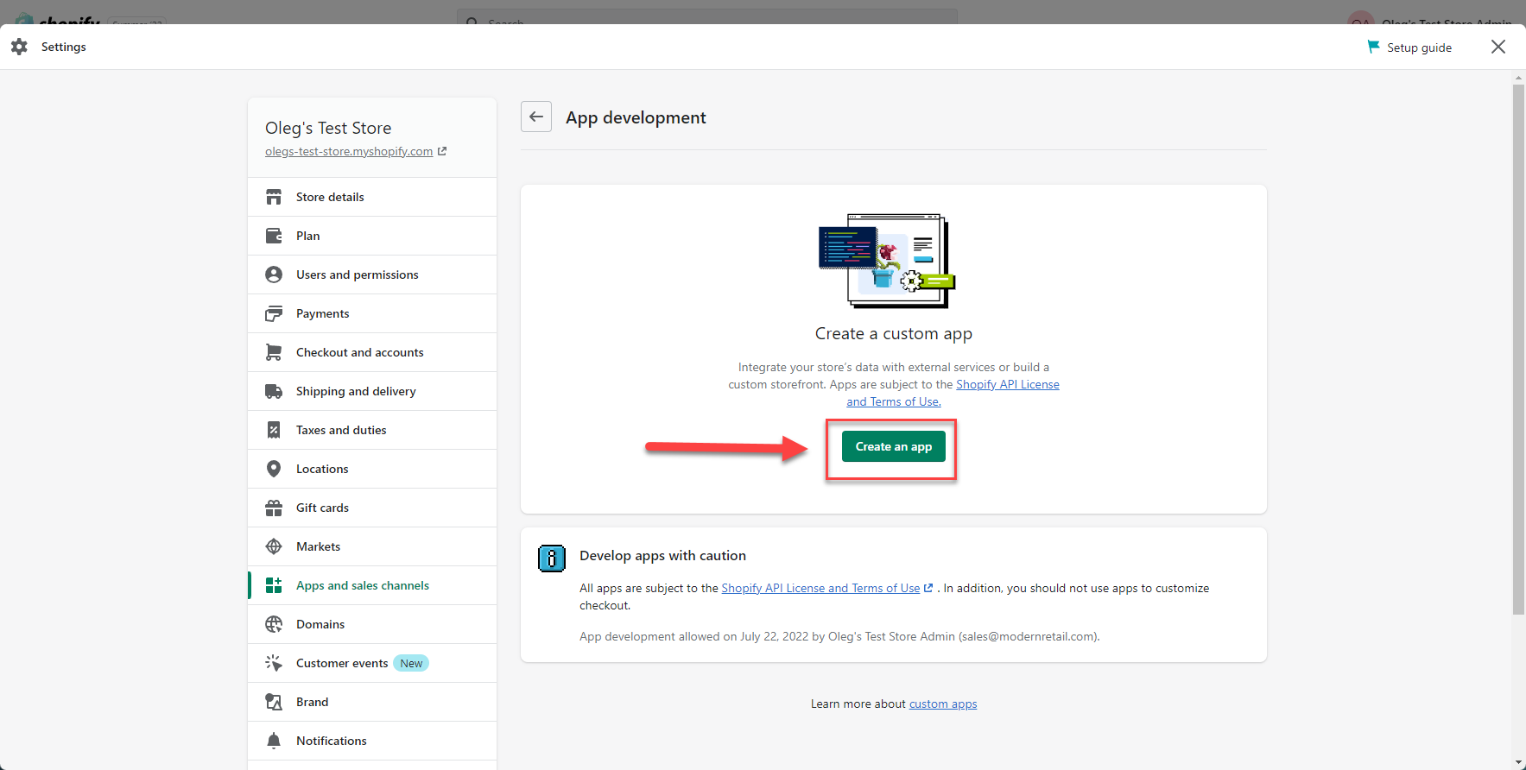
Task: Click the Apps and sales channels grid icon
Action: 274,585
